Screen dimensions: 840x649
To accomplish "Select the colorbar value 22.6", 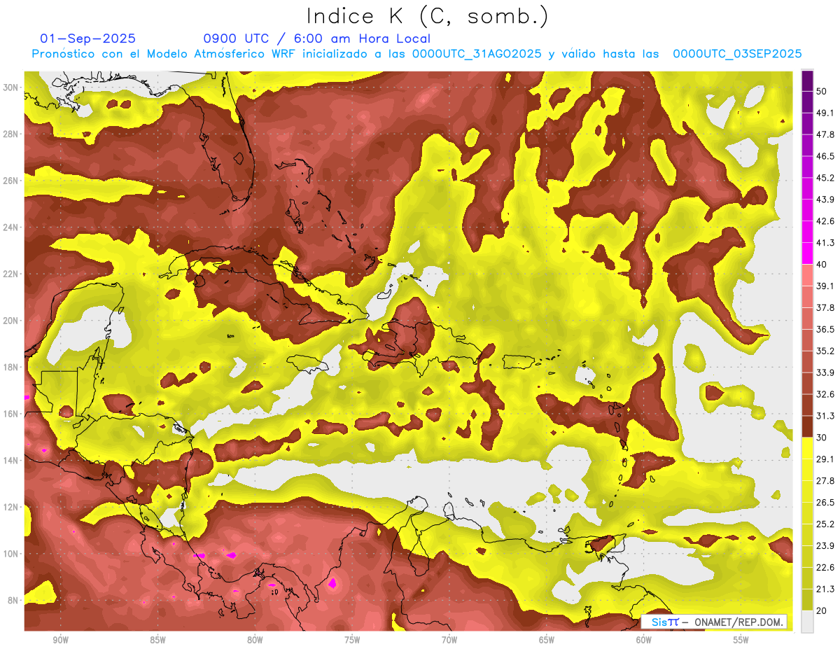I will coord(825,568).
